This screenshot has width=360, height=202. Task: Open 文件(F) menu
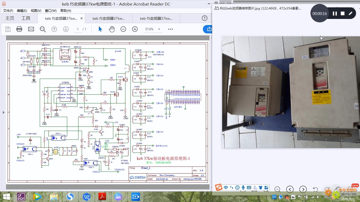[8, 11]
